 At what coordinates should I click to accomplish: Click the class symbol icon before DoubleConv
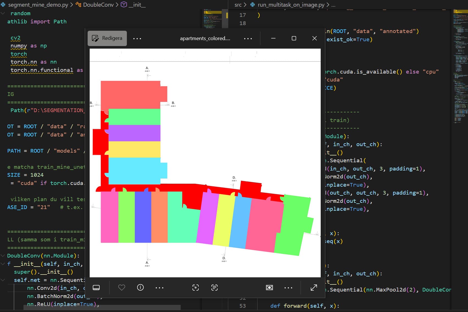[x=78, y=5]
